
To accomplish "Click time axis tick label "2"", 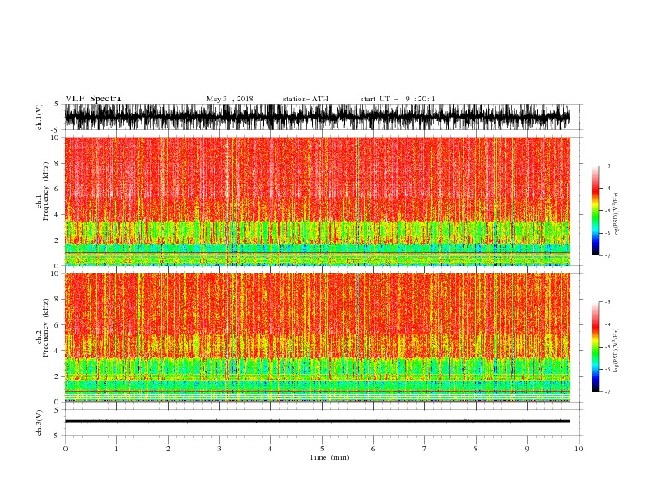I will (x=168, y=449).
